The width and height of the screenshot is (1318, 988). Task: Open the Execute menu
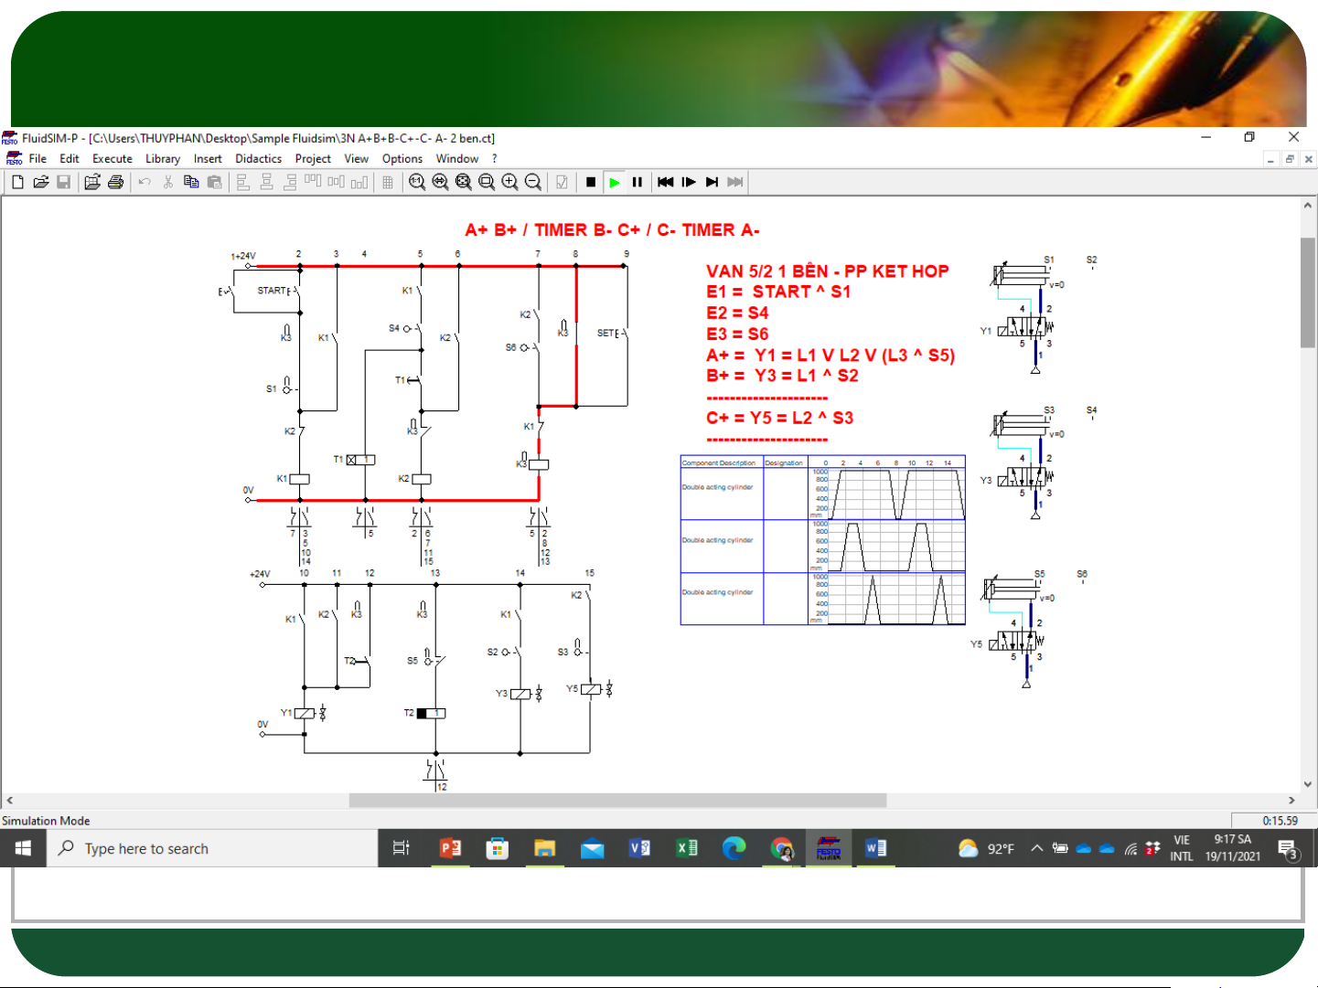coord(112,158)
